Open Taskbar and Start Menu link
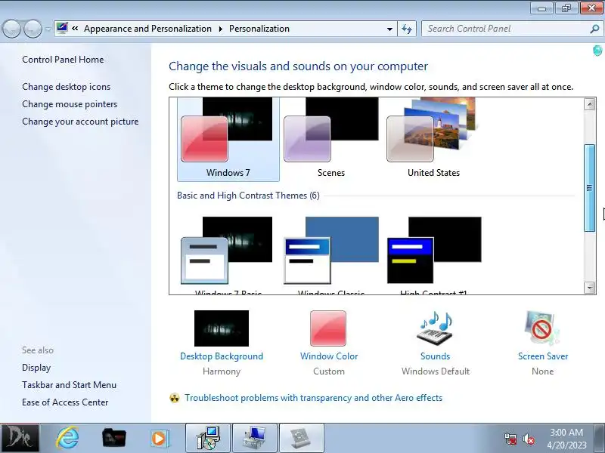The width and height of the screenshot is (605, 453). (x=69, y=385)
